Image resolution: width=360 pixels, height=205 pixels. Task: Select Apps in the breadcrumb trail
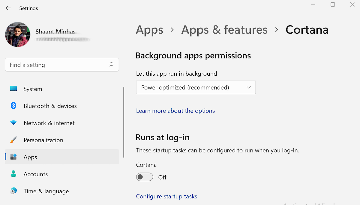[x=149, y=30]
